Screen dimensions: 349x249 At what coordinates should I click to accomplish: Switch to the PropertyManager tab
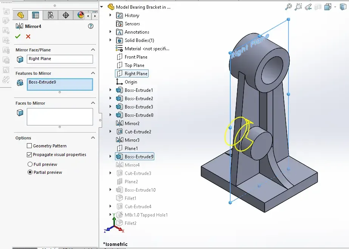(x=36, y=15)
